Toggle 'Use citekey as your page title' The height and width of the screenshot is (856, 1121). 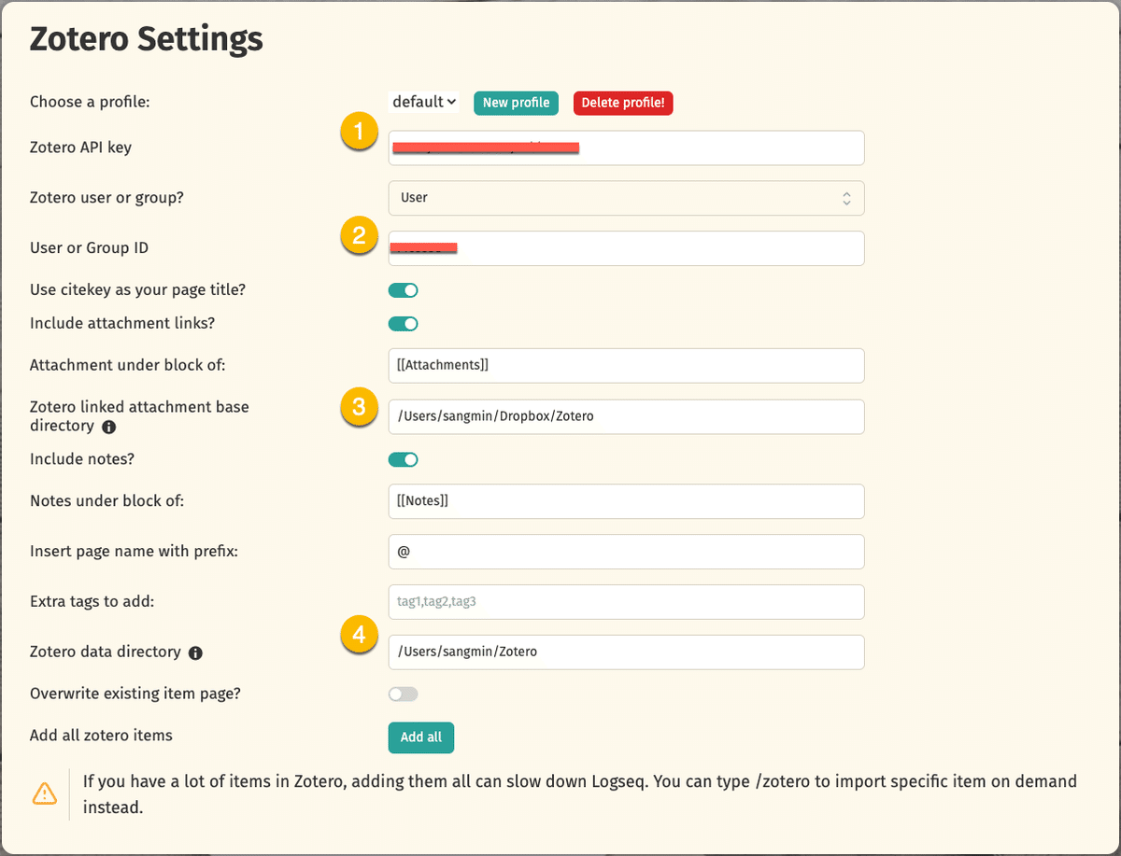click(404, 290)
